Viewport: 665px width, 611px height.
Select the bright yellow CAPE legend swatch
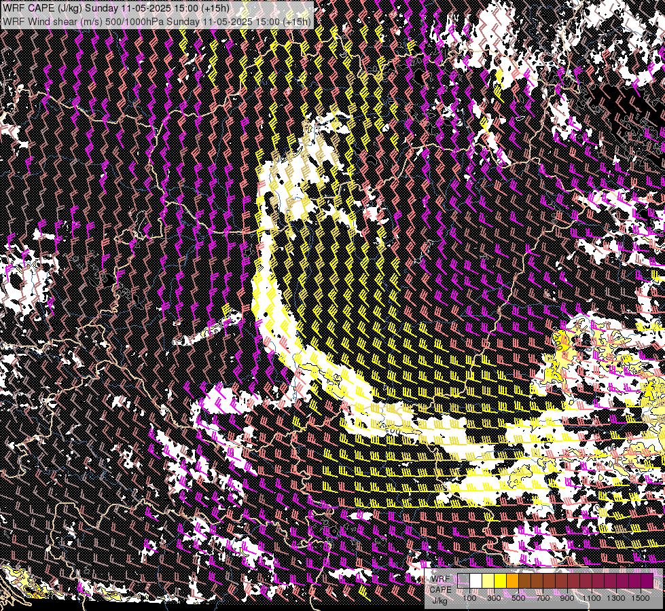[x=501, y=580]
